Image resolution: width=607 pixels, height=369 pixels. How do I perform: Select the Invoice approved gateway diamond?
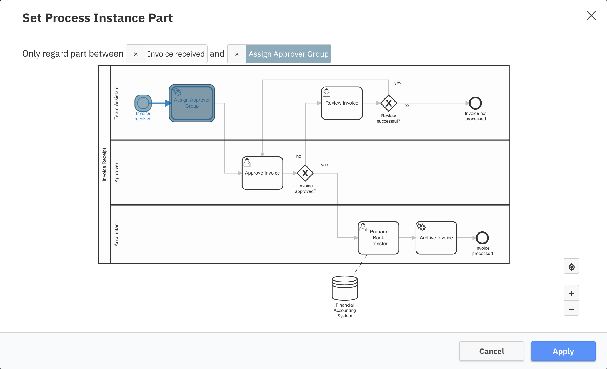coord(305,173)
